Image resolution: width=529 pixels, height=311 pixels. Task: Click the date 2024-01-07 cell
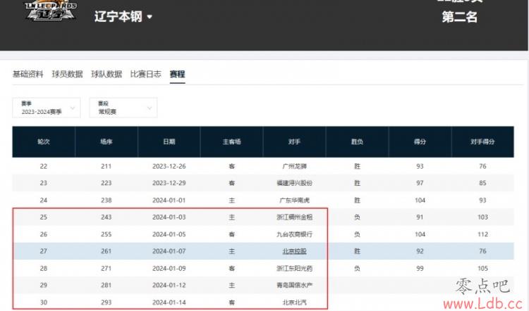click(169, 251)
